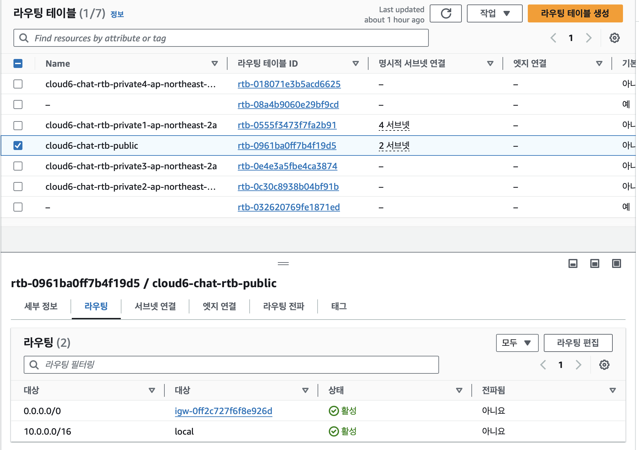Open route table list preferences gear

pos(614,38)
